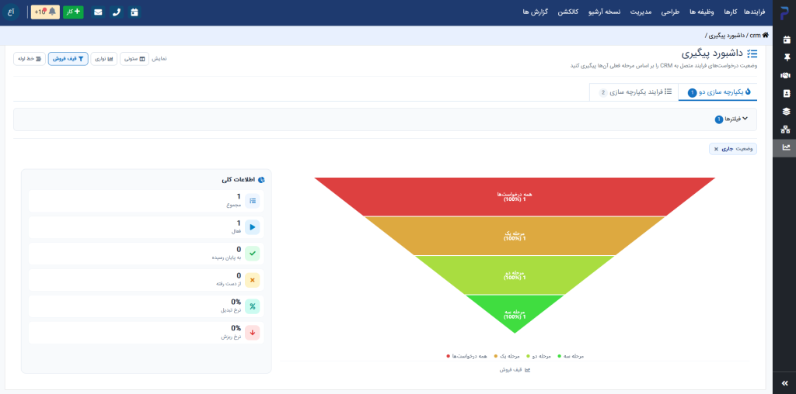This screenshot has height=394, width=796.
Task: Click the pie icon beside "اطلاعات کلی"
Action: point(261,180)
